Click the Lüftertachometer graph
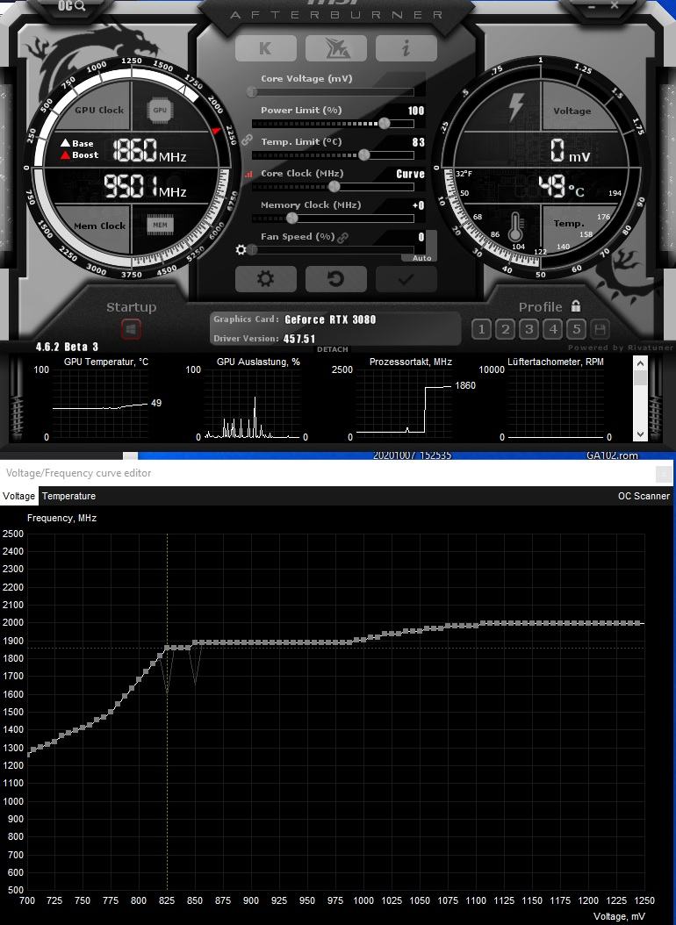The height and width of the screenshot is (925, 676). click(556, 404)
